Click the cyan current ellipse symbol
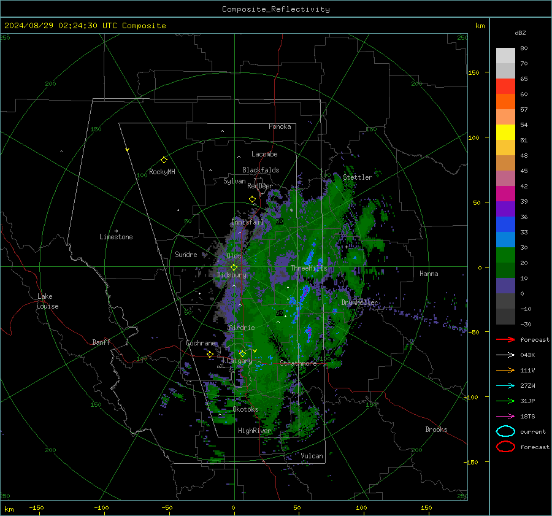The width and height of the screenshot is (552, 516). click(x=505, y=431)
